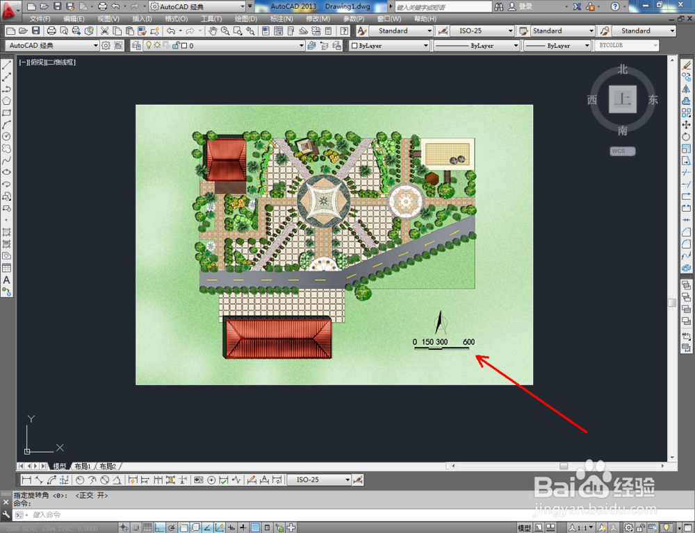Click the Help question mark toolbar icon
The image size is (695, 533).
345,31
